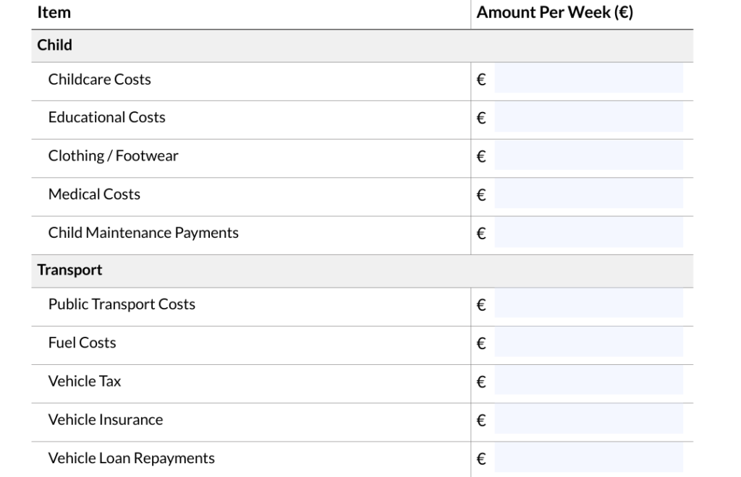Viewport: 741px width, 477px height.
Task: Click the Vehicle Insurance label text
Action: [106, 420]
